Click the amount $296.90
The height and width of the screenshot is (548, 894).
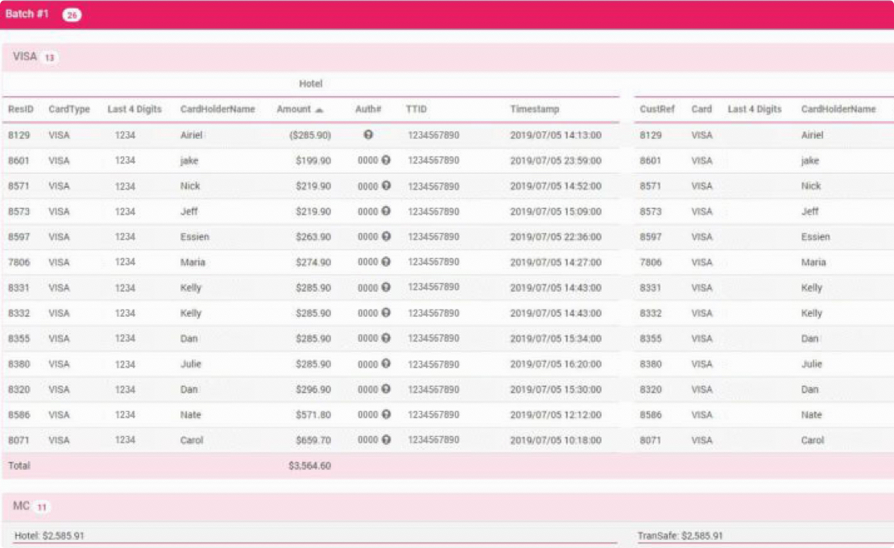click(x=313, y=389)
